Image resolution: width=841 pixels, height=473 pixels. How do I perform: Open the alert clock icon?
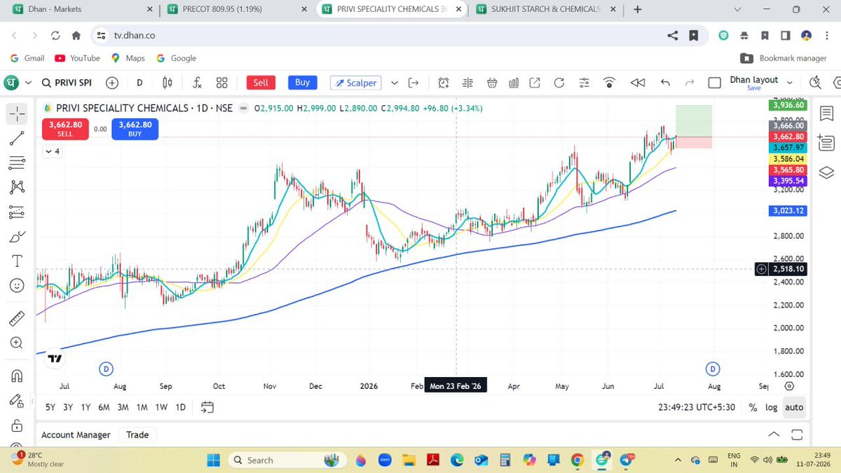click(x=444, y=83)
